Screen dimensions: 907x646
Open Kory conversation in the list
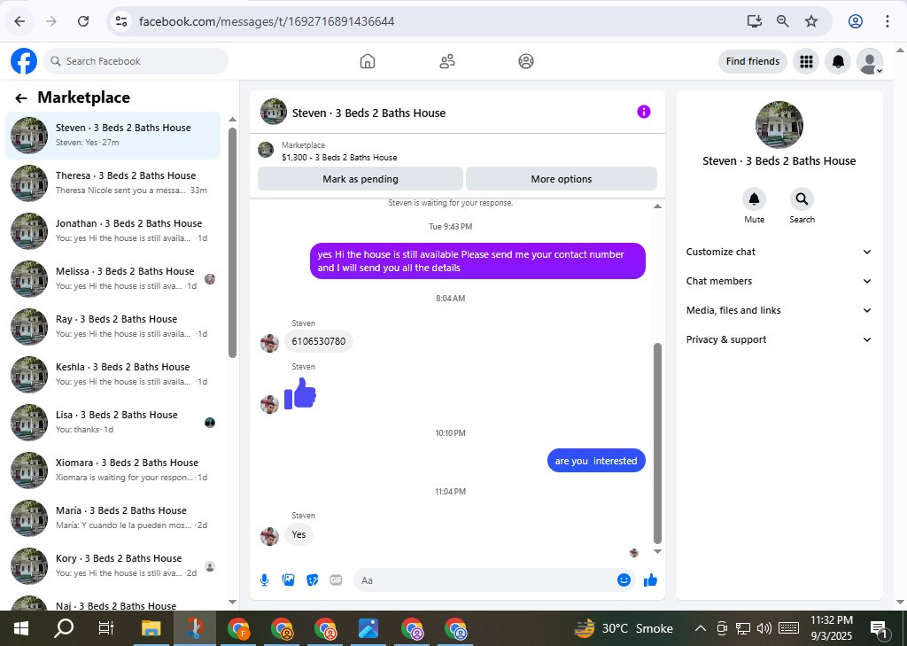[112, 566]
